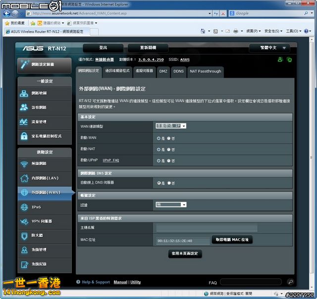Click the firewall shield icon

[x=24, y=236]
